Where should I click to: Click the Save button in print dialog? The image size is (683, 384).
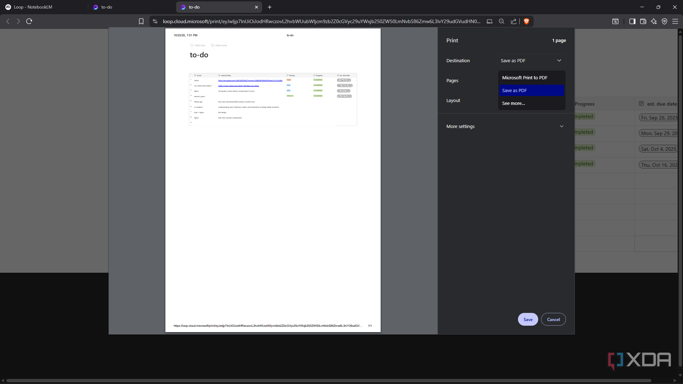click(528, 319)
